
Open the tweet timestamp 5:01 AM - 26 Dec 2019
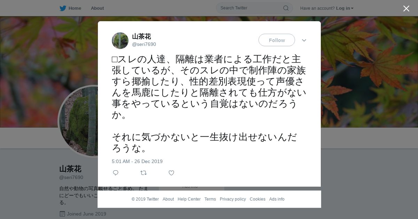click(137, 161)
